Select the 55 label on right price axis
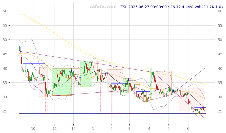226x133 pixels. coord(220,26)
